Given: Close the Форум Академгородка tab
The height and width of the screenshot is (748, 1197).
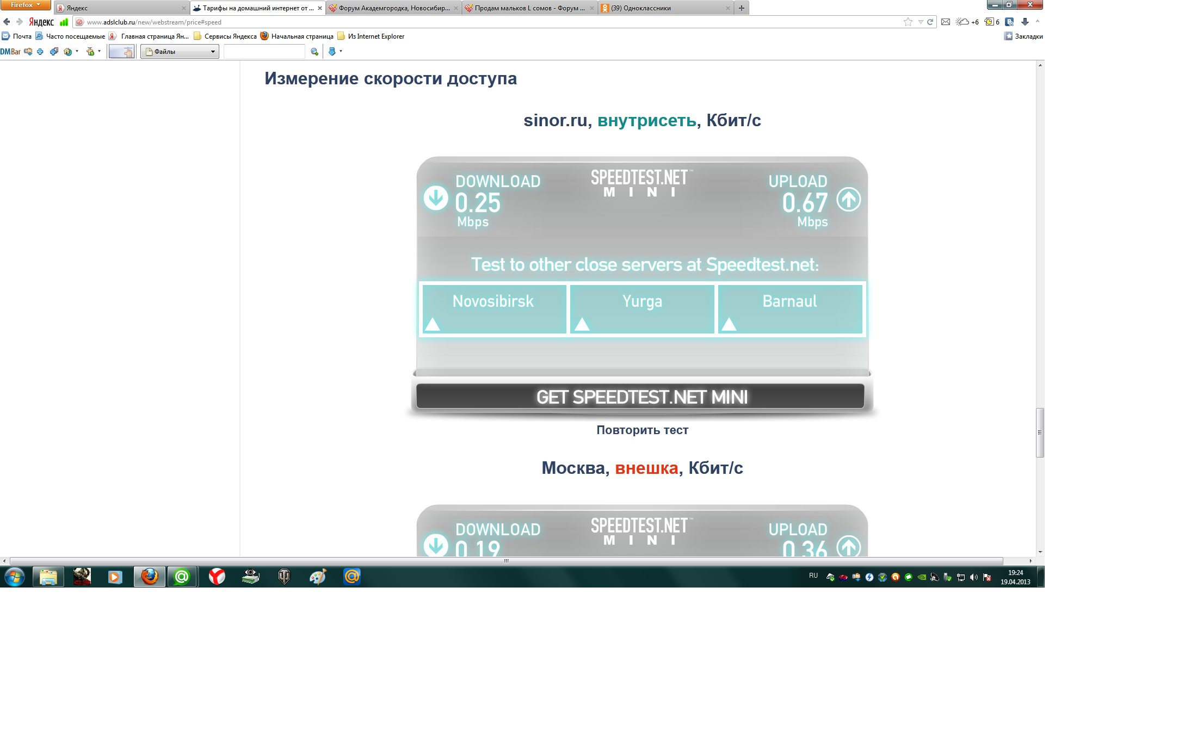Looking at the screenshot, I should 455,8.
